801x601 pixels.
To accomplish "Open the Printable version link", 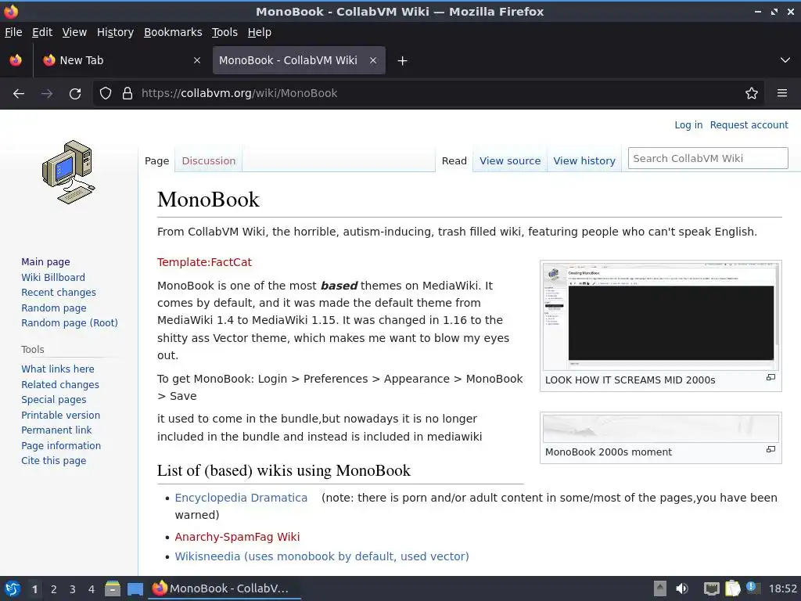I will pos(61,415).
